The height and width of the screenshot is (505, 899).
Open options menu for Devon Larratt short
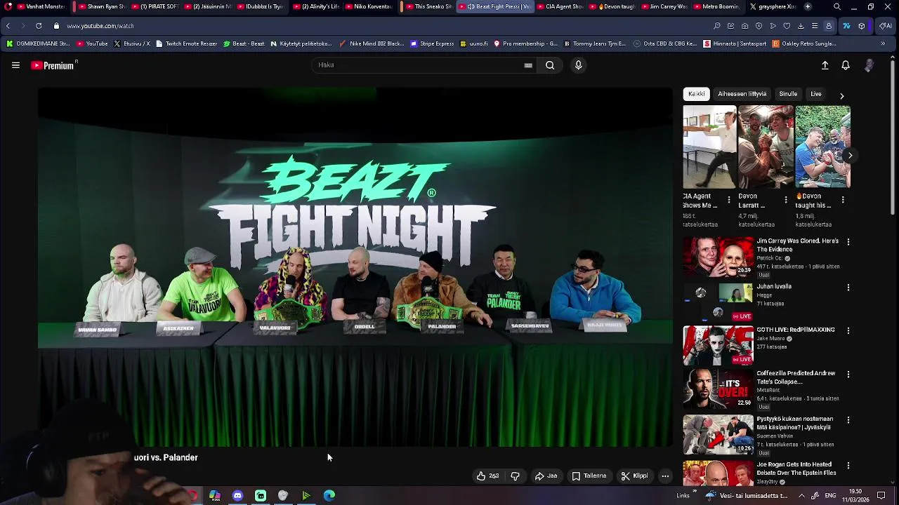pyautogui.click(x=786, y=200)
